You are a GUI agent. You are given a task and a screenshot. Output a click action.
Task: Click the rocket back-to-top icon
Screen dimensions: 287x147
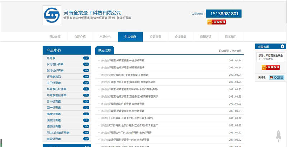[x=278, y=136]
